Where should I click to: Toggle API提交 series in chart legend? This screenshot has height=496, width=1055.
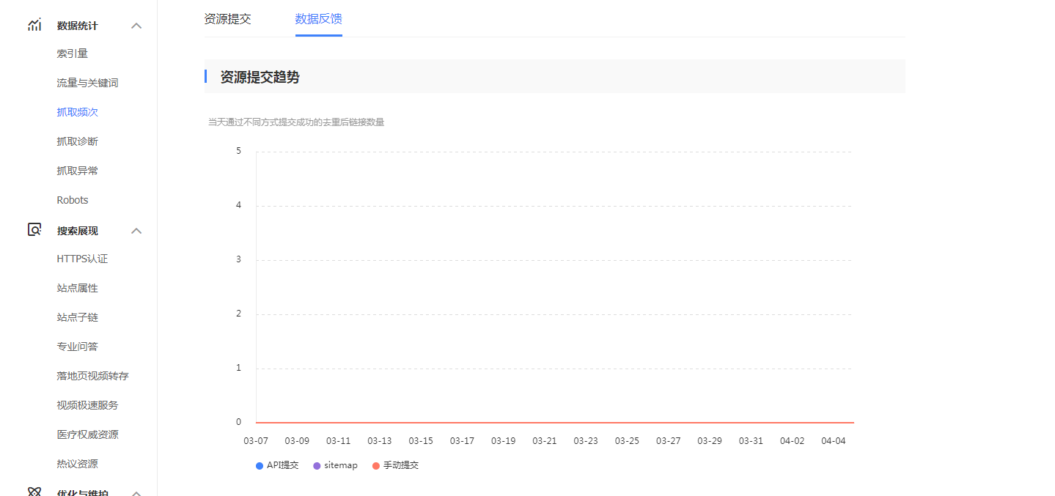pyautogui.click(x=277, y=465)
